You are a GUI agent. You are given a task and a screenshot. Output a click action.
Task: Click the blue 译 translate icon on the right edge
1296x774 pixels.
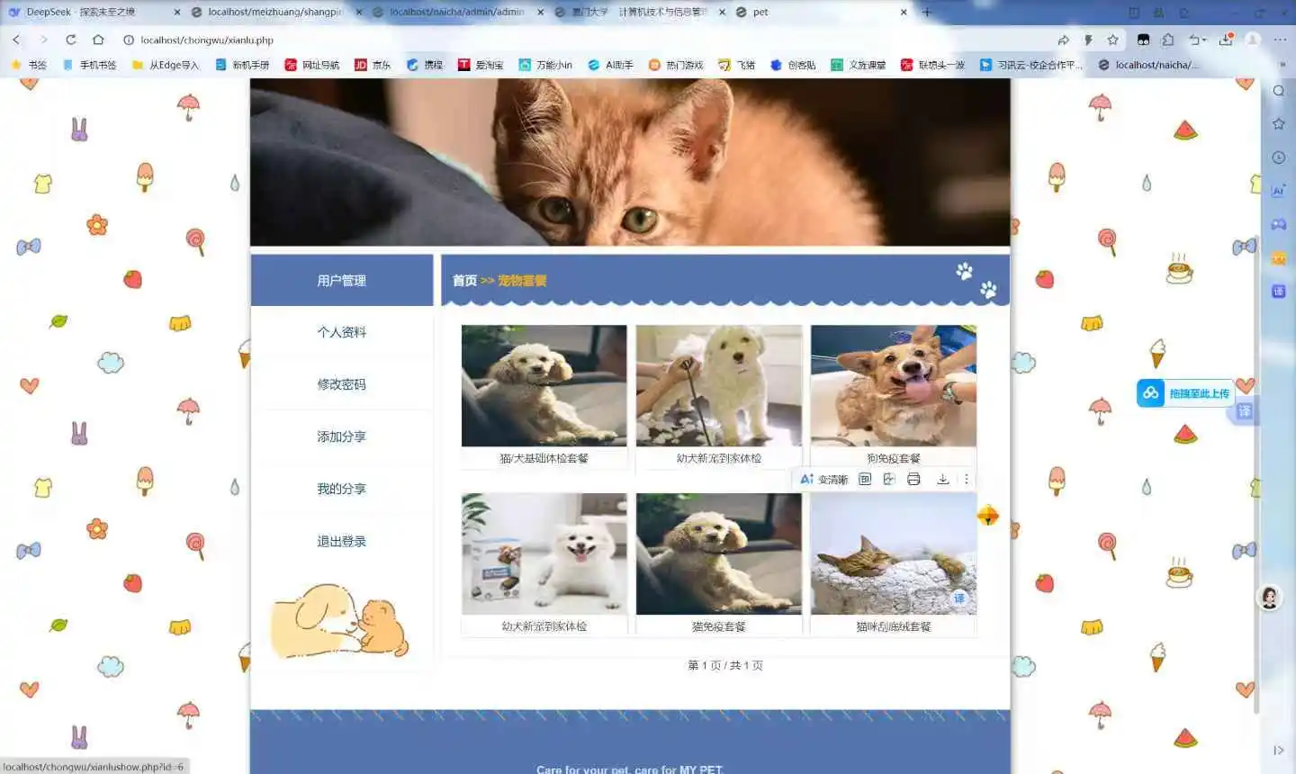pyautogui.click(x=1244, y=411)
